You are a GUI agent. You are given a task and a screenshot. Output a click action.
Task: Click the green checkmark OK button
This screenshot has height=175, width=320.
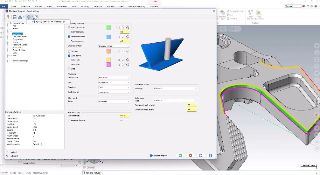pos(180,156)
